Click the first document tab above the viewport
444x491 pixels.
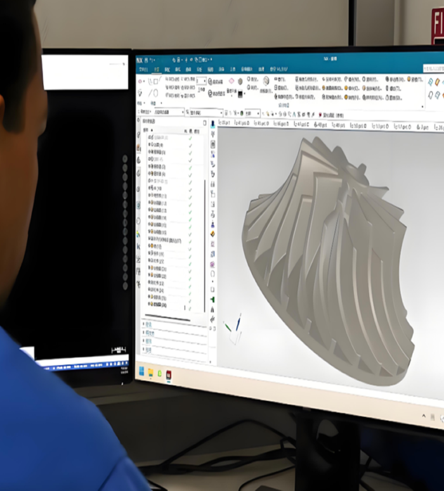coord(225,123)
